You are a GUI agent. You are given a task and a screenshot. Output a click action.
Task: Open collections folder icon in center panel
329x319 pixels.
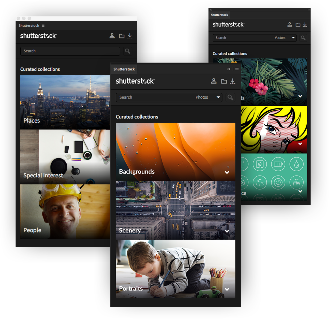[x=224, y=81]
